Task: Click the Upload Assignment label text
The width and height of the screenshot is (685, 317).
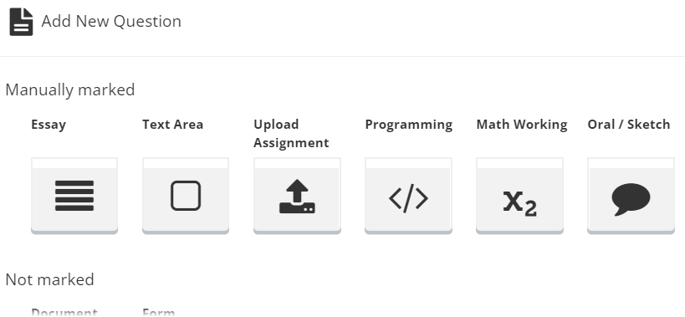Action: pos(291,134)
